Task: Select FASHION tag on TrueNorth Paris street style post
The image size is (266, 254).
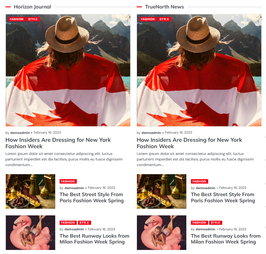Action: point(199,181)
